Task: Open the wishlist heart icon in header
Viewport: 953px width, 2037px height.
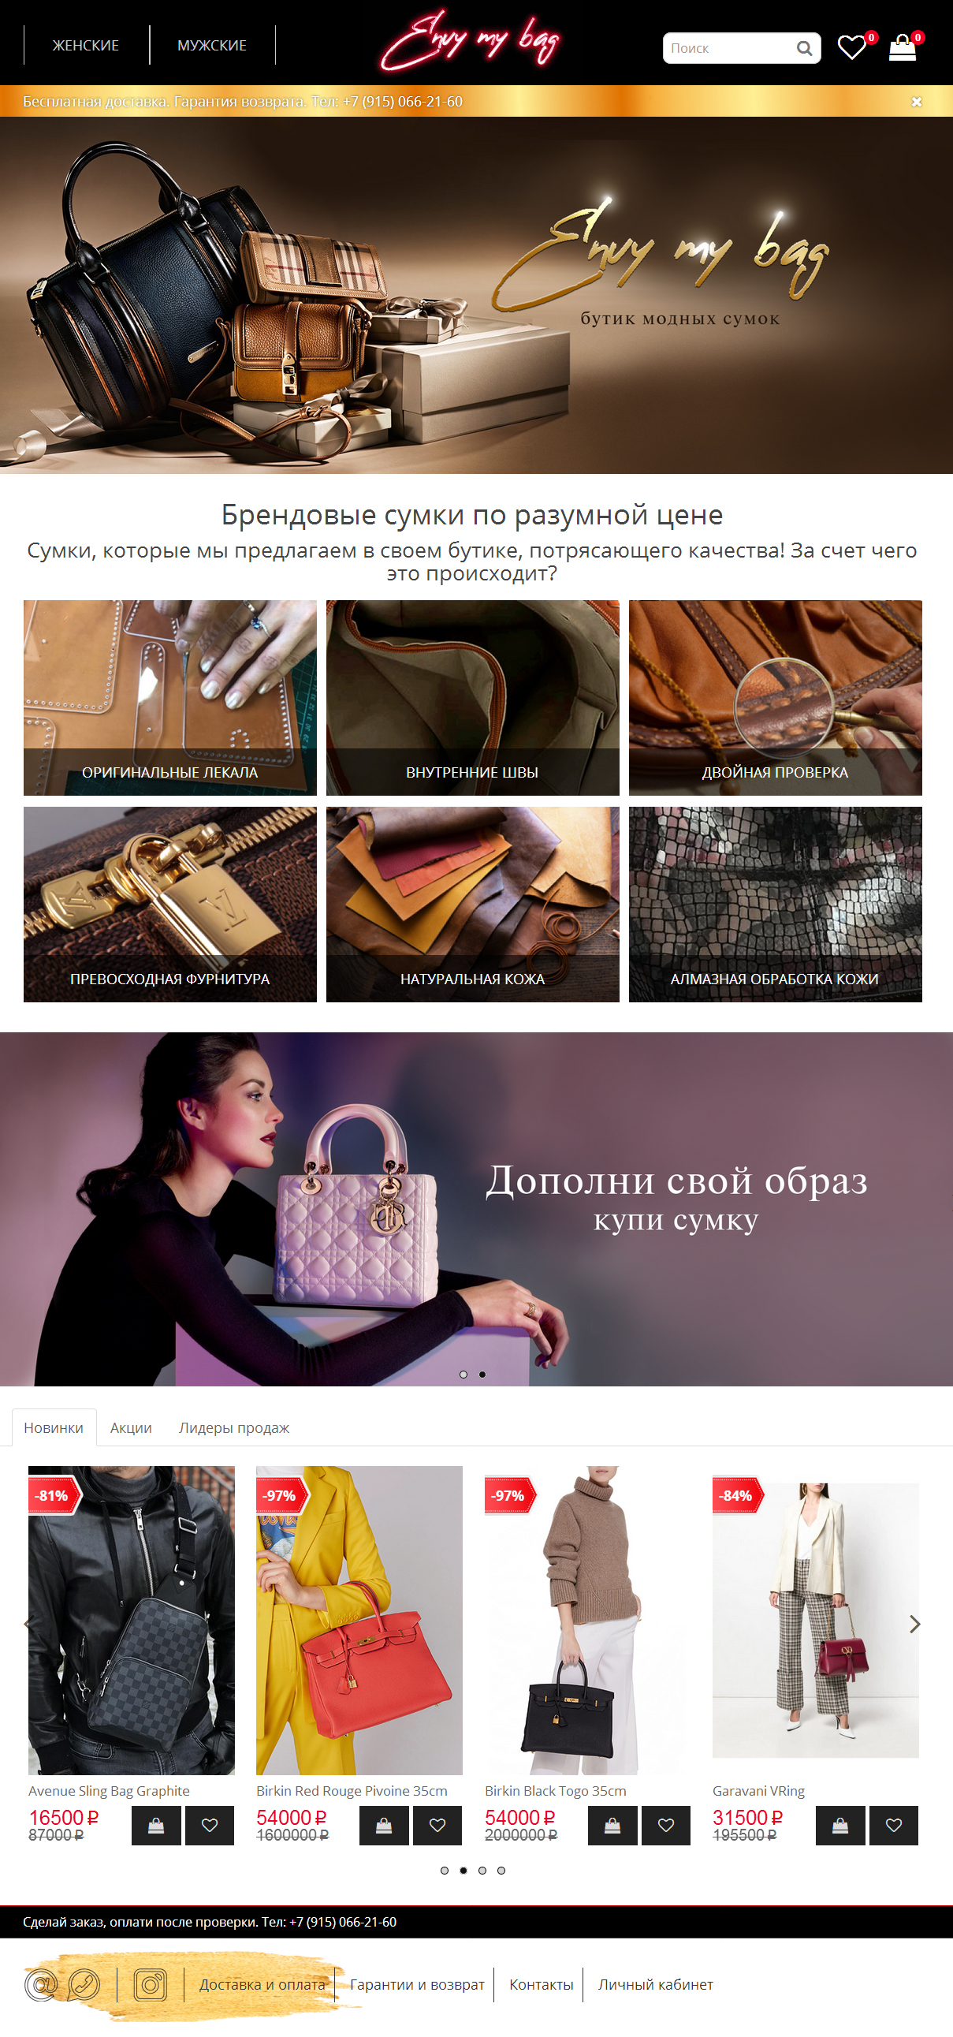Action: click(x=852, y=47)
